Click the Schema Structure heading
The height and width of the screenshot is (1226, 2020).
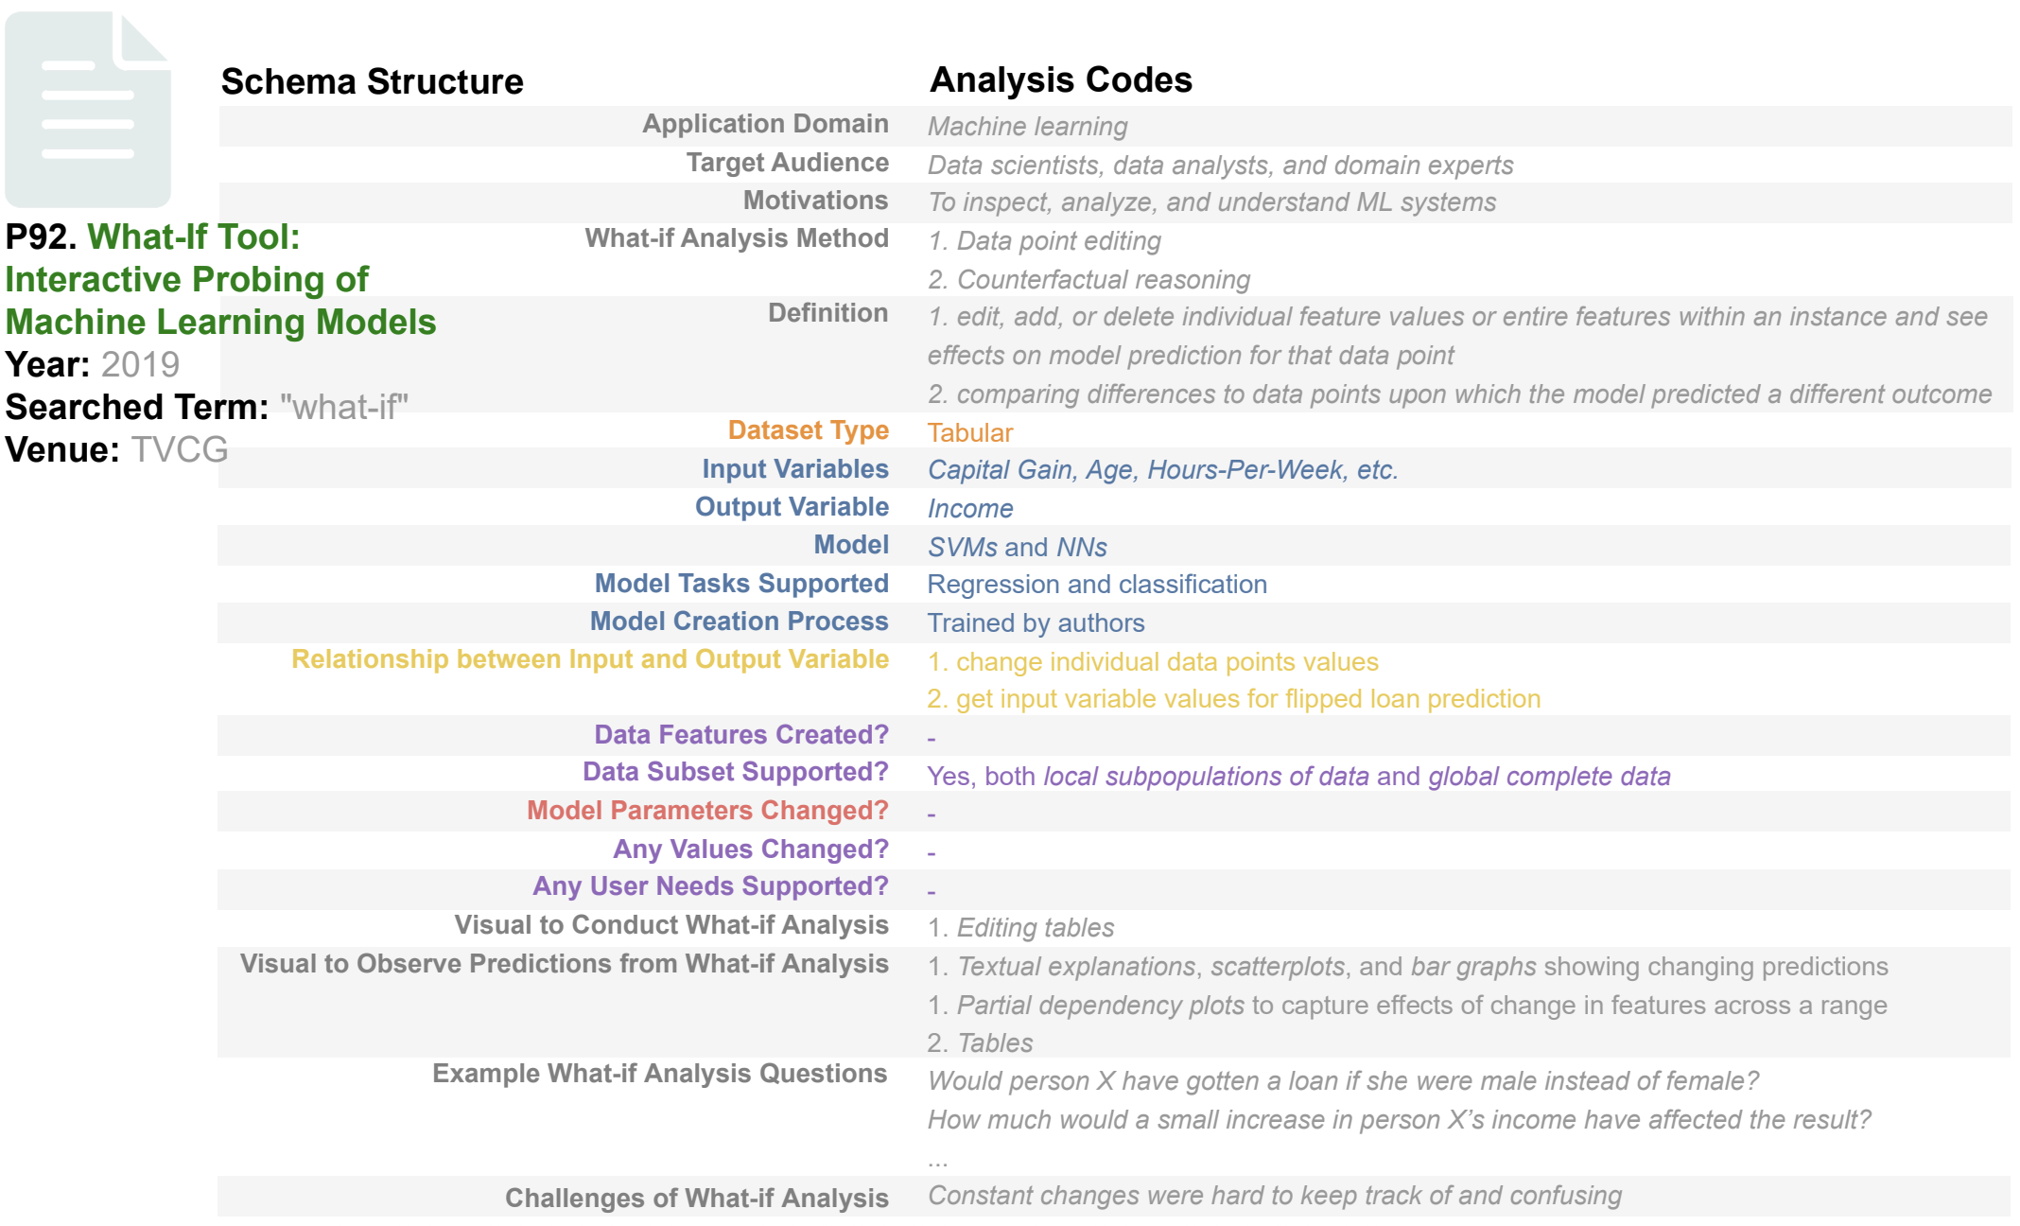[372, 82]
